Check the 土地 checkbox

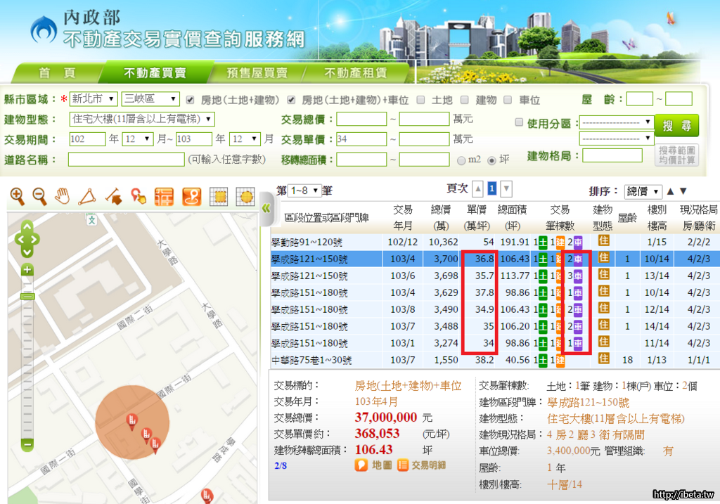click(x=421, y=100)
